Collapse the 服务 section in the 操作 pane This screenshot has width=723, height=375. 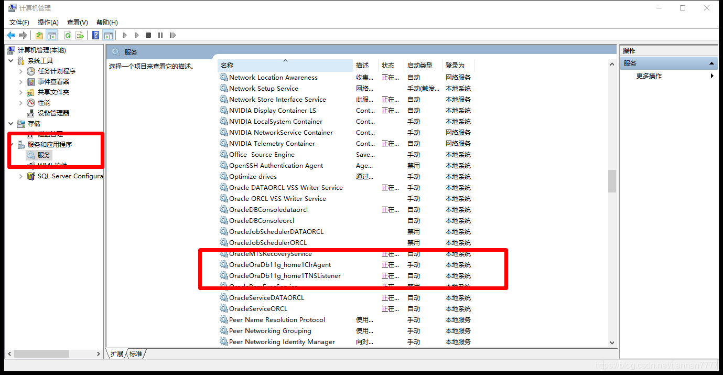[712, 63]
